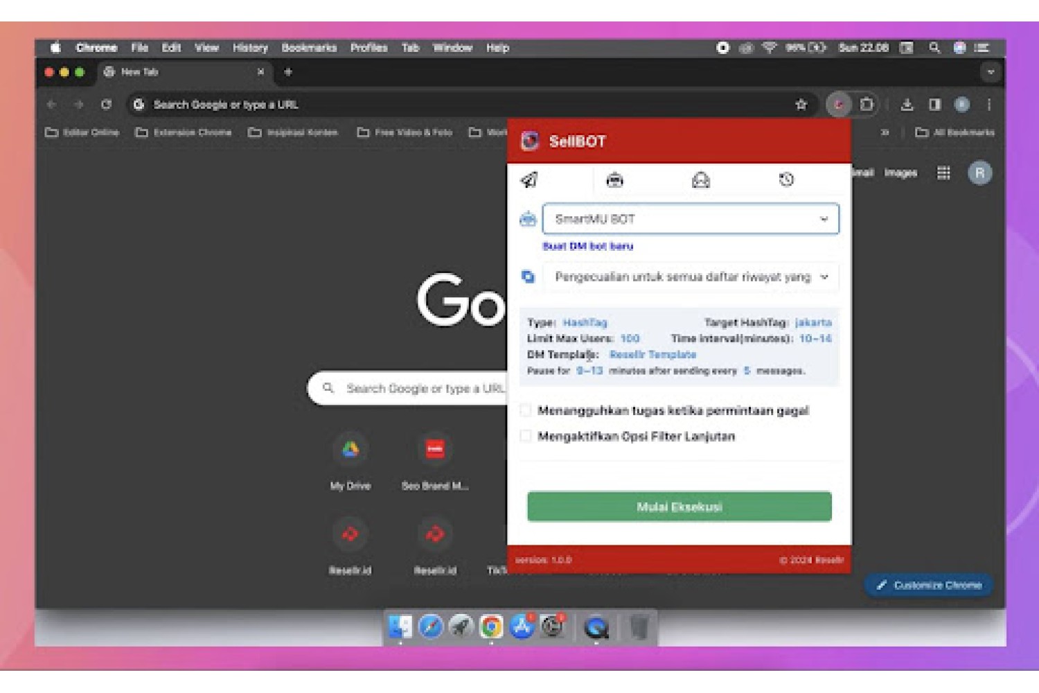Expand the Pengecualian untuk semua daftar dropdown

(x=691, y=277)
